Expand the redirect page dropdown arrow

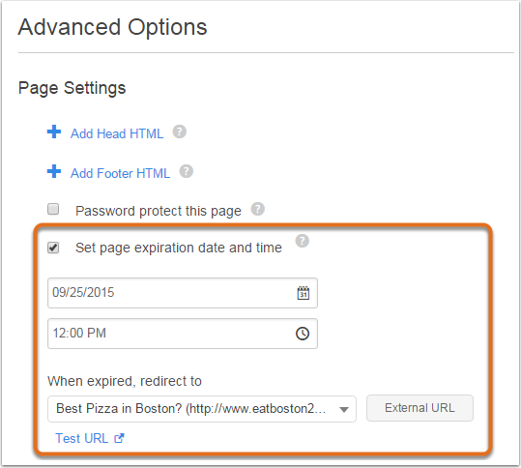(344, 409)
